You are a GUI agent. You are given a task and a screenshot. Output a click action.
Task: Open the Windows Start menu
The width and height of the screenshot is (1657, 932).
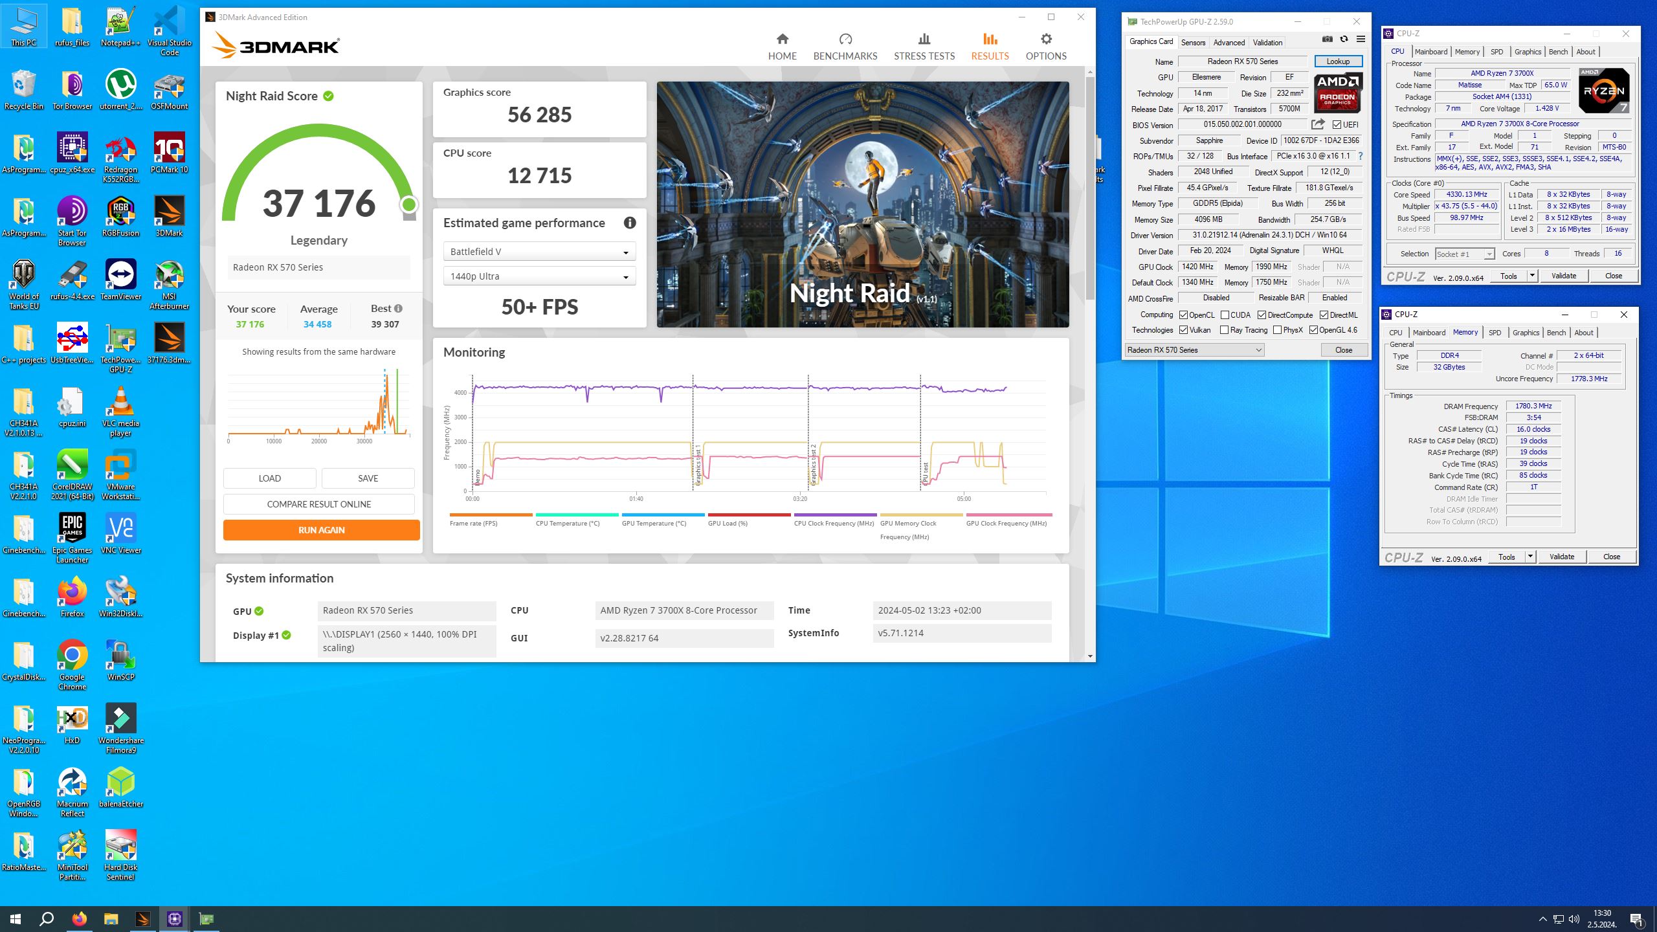point(16,918)
